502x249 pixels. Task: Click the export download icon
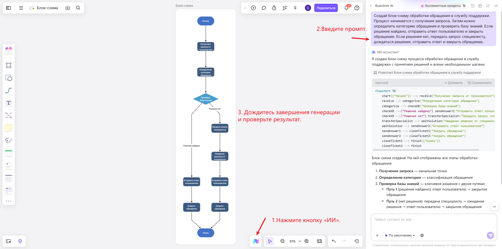click(68, 8)
